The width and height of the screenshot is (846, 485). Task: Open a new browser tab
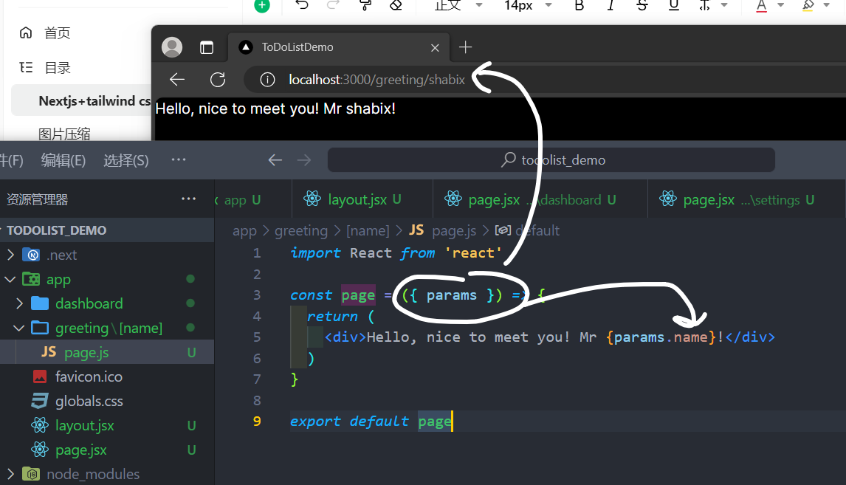[465, 47]
